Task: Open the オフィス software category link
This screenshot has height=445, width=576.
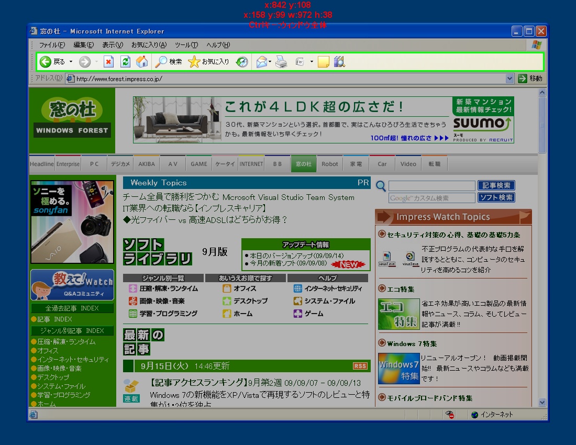Action: [245, 288]
